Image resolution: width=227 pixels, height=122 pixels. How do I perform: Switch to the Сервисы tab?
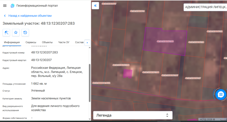[x=31, y=42]
